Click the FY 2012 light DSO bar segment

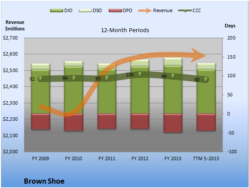click(x=140, y=63)
